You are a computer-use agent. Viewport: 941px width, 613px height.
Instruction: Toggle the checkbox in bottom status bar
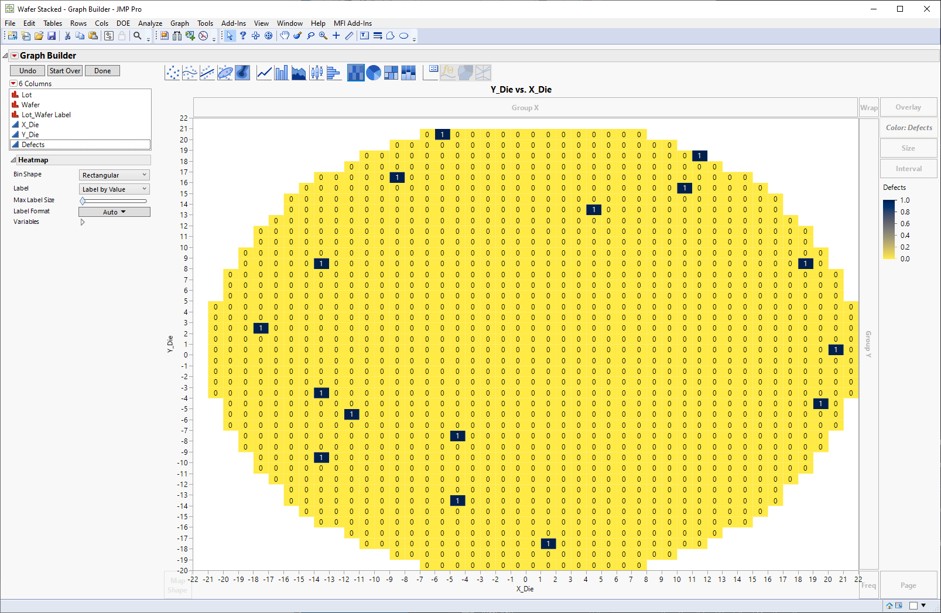(913, 605)
